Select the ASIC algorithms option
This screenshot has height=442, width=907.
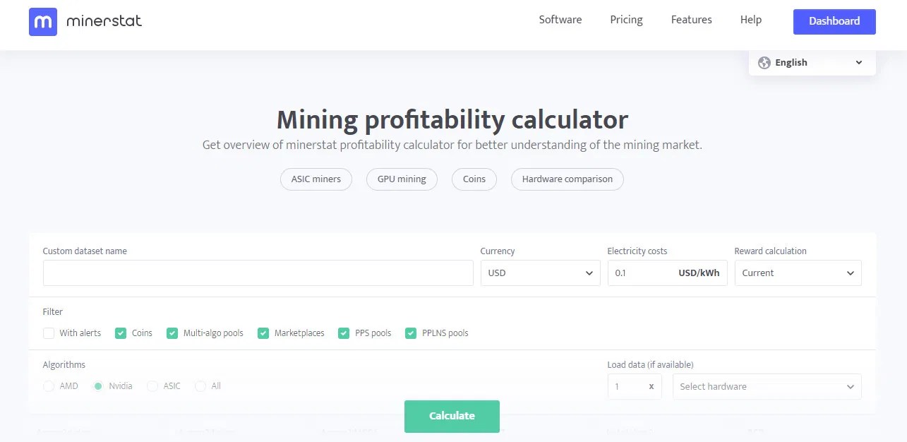tap(152, 386)
